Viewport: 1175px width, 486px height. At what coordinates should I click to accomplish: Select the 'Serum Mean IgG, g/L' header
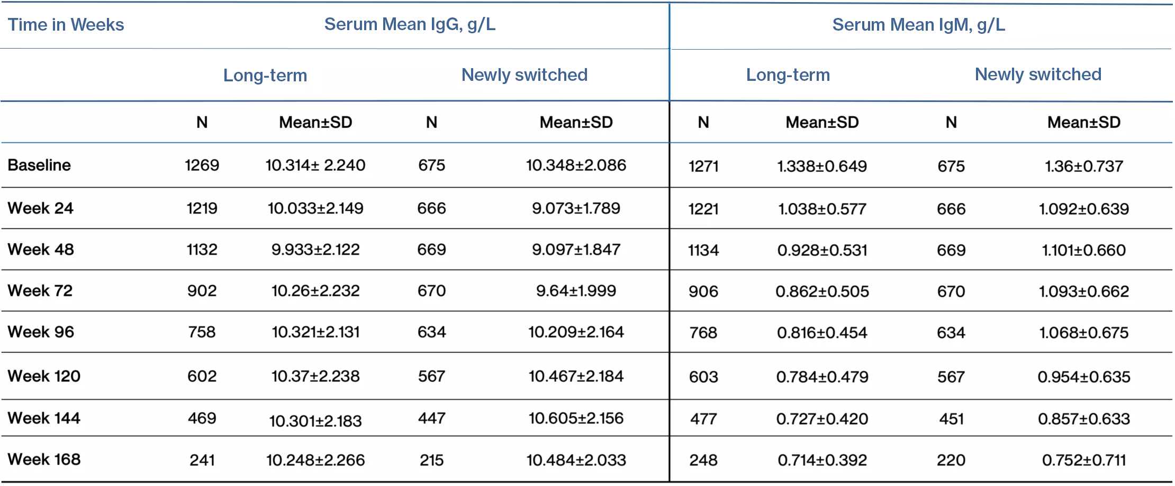410,24
